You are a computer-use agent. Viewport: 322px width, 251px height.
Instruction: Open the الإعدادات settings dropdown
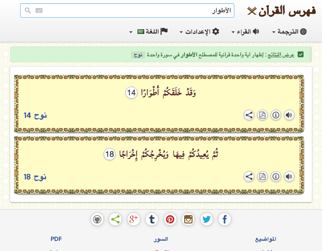(x=200, y=32)
